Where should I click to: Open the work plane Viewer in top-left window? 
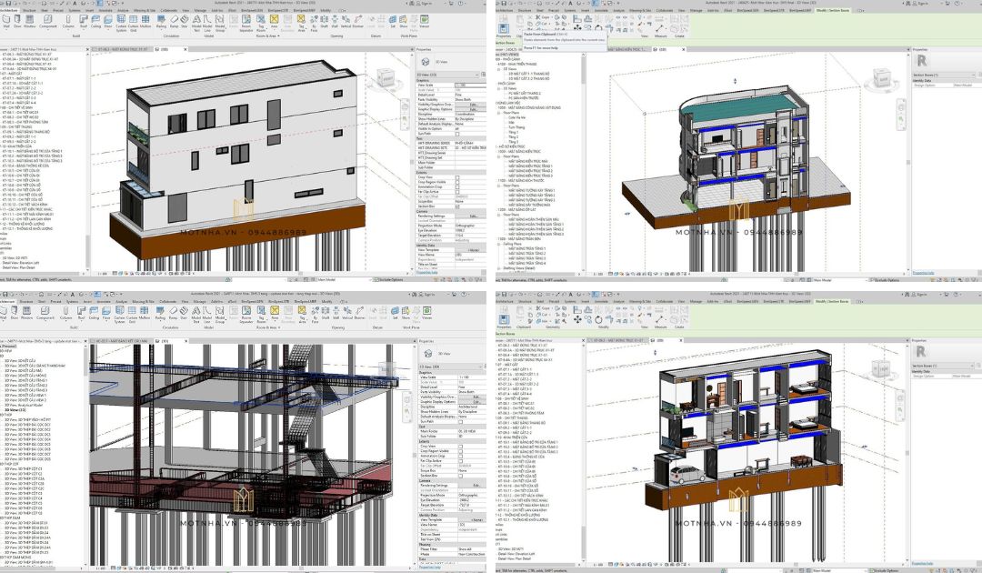pyautogui.click(x=424, y=22)
